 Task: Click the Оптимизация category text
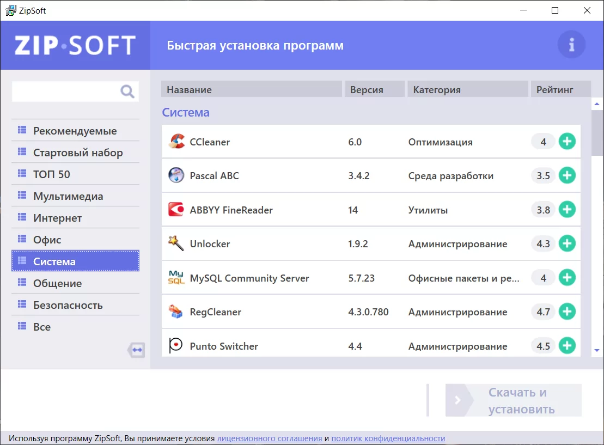440,142
